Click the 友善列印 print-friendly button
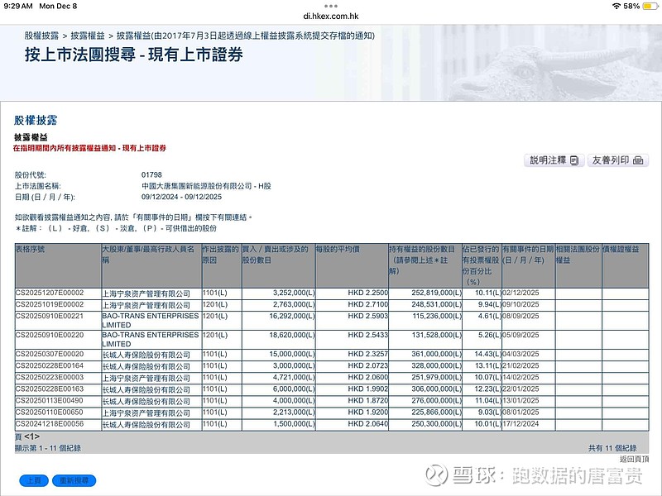The height and width of the screenshot is (496, 662). coord(617,160)
